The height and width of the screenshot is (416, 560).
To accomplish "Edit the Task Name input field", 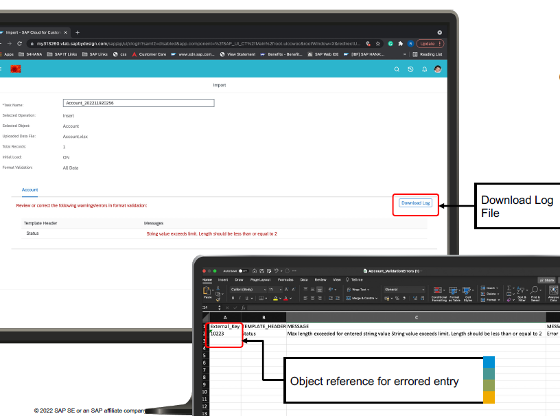I will (x=139, y=103).
